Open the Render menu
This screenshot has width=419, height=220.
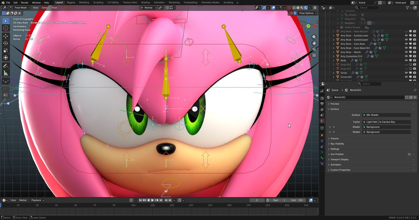click(24, 2)
